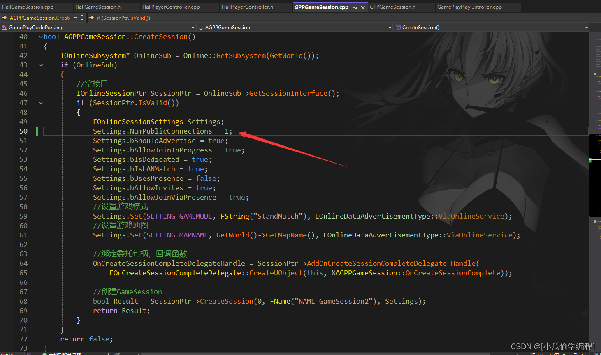
Task: Switch to HallGameSession.h tab
Action: click(98, 7)
